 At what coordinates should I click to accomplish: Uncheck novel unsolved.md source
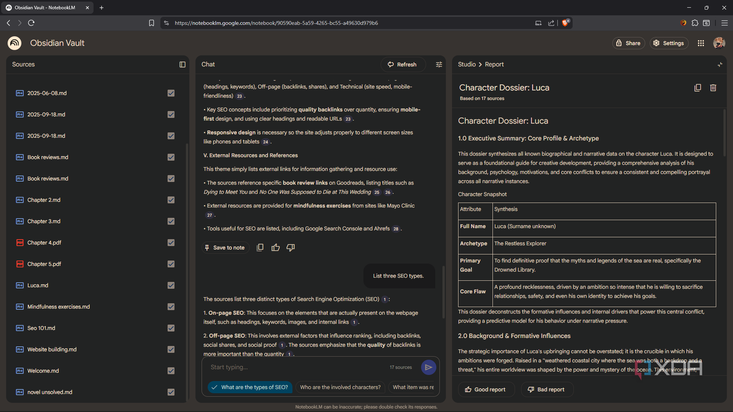[x=171, y=392]
